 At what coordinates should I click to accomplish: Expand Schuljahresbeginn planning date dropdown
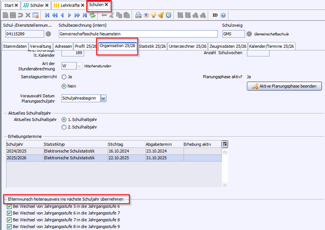[x=103, y=98]
